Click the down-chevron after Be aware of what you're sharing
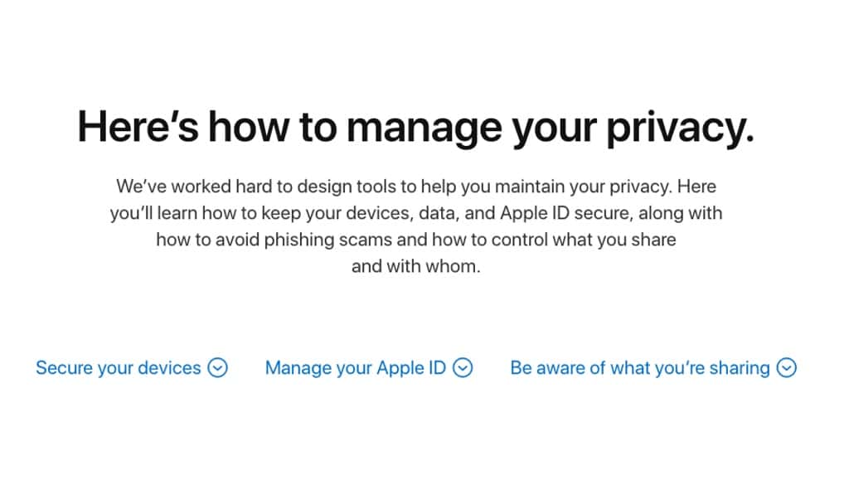This screenshot has height=490, width=849. tap(786, 367)
